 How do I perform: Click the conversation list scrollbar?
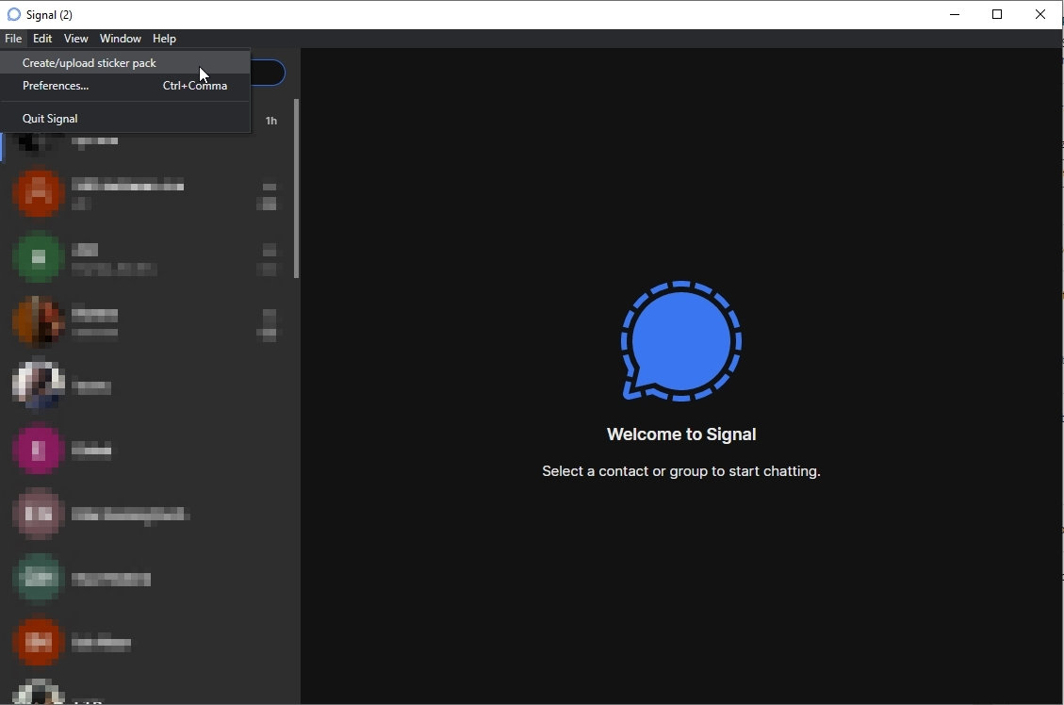[296, 189]
